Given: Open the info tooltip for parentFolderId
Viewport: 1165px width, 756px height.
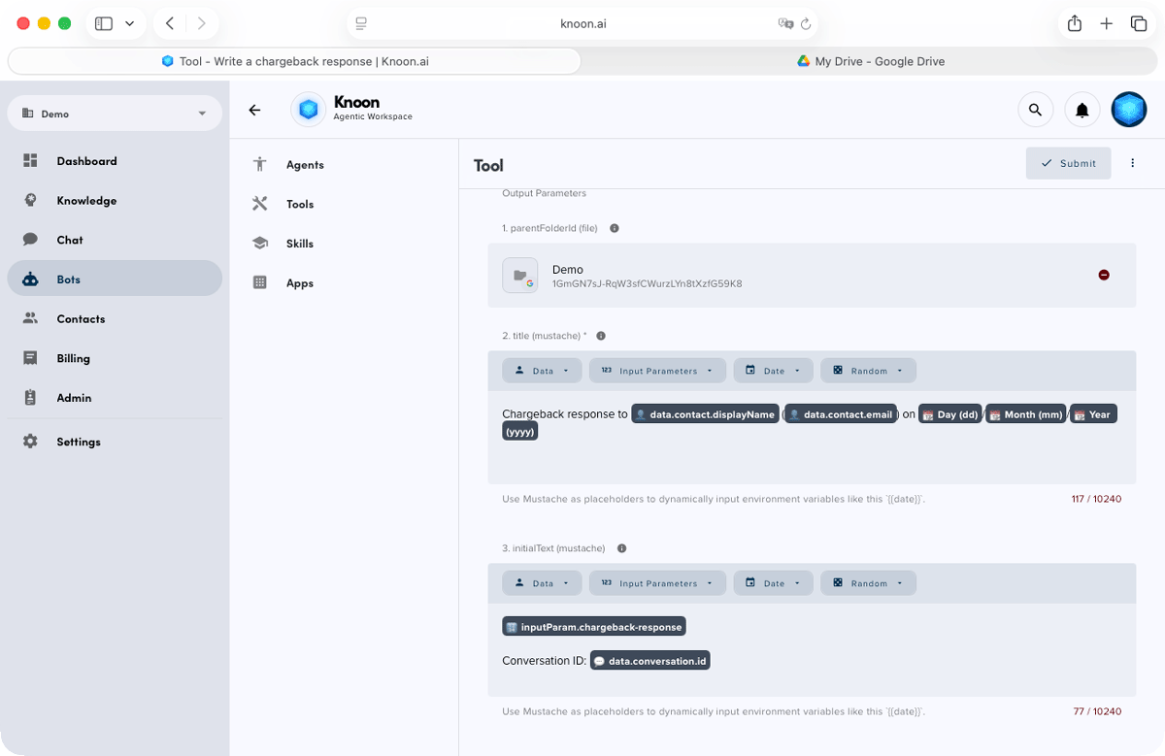Looking at the screenshot, I should (614, 228).
